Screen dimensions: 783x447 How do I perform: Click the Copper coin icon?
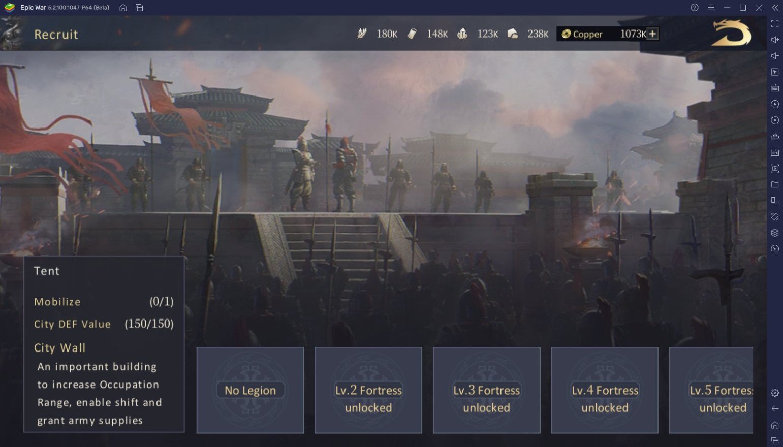[x=566, y=34]
